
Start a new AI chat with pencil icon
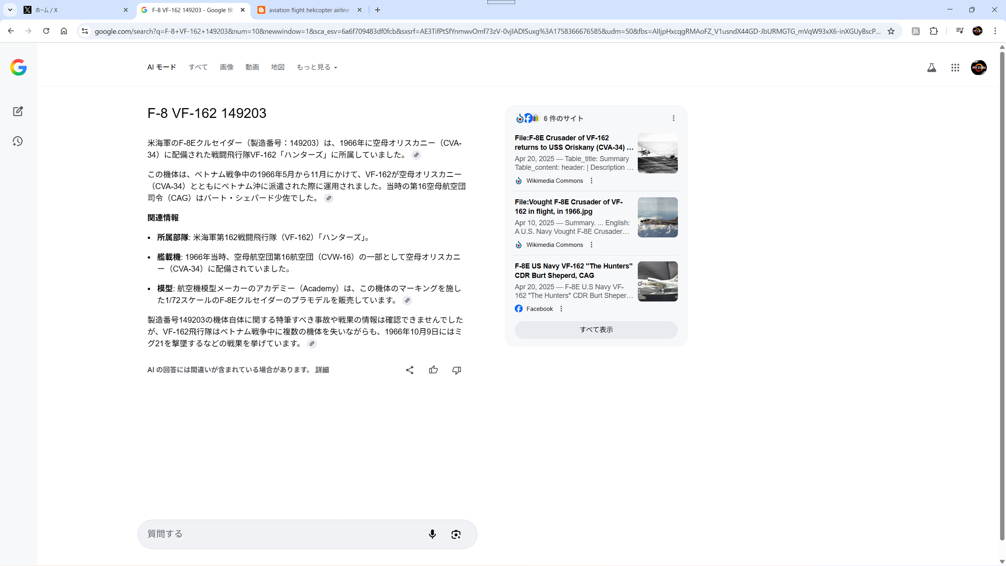(18, 111)
